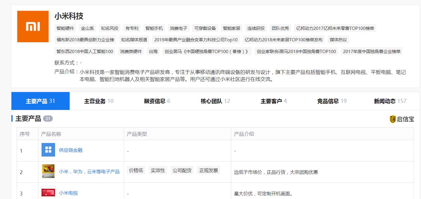Click the 实效性 product type tag
Screen dimensions: 421x199
(x=158, y=170)
